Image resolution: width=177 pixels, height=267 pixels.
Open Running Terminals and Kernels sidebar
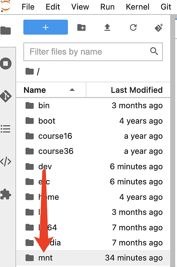[6, 64]
